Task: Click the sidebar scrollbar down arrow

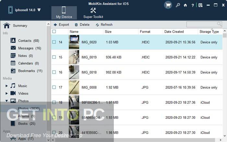Action: click(x=49, y=140)
